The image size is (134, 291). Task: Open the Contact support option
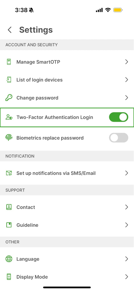pyautogui.click(x=67, y=207)
